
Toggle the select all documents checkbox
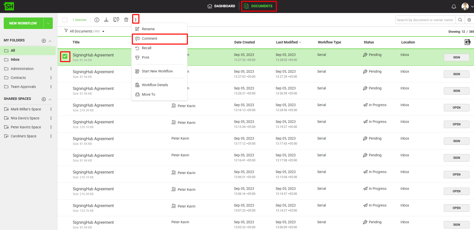point(65,20)
